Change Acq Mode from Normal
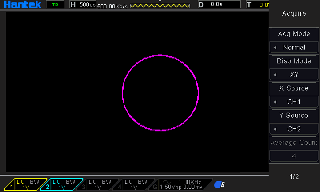The height and width of the screenshot is (192, 320). 294,47
